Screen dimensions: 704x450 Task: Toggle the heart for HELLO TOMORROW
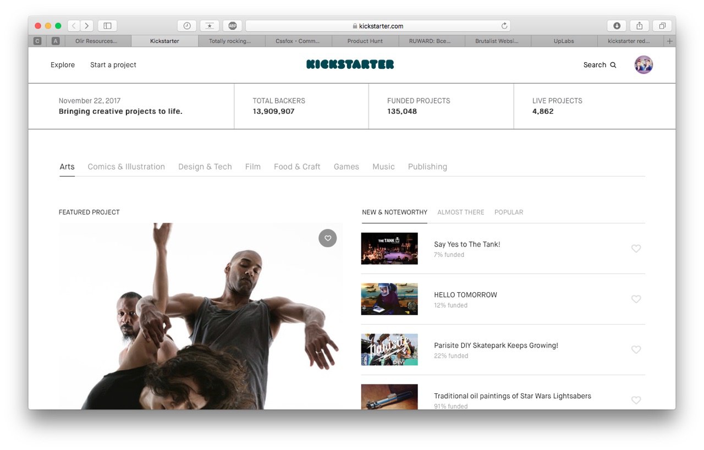coord(636,299)
